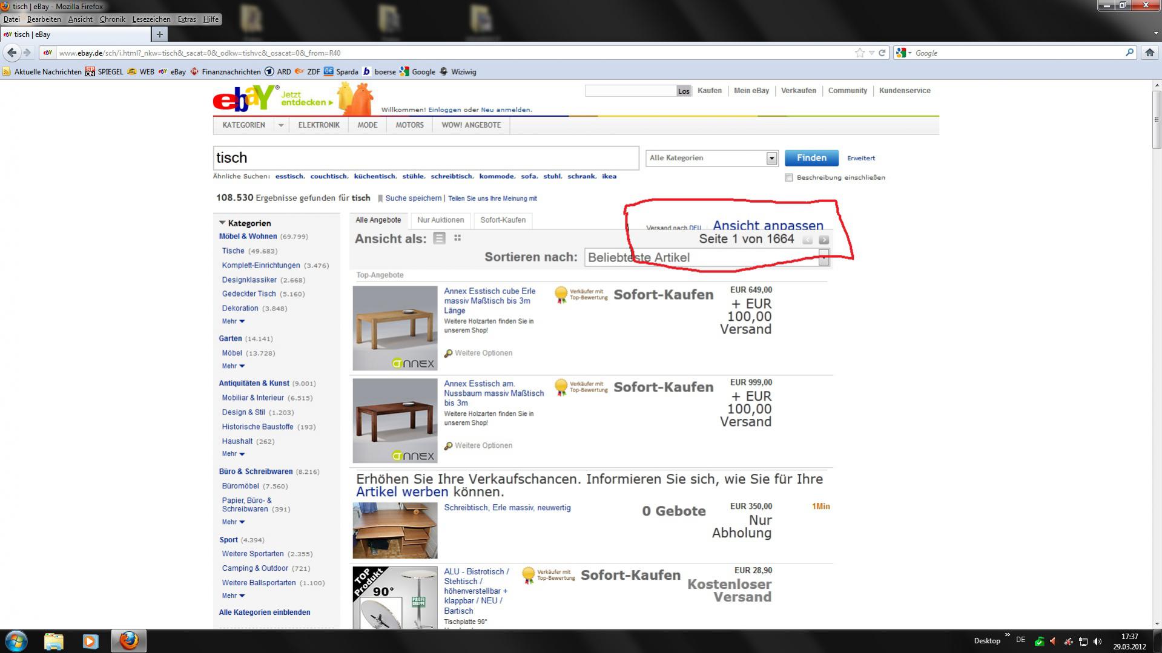Open the boerse bookmark
The image size is (1162, 653).
click(x=379, y=71)
